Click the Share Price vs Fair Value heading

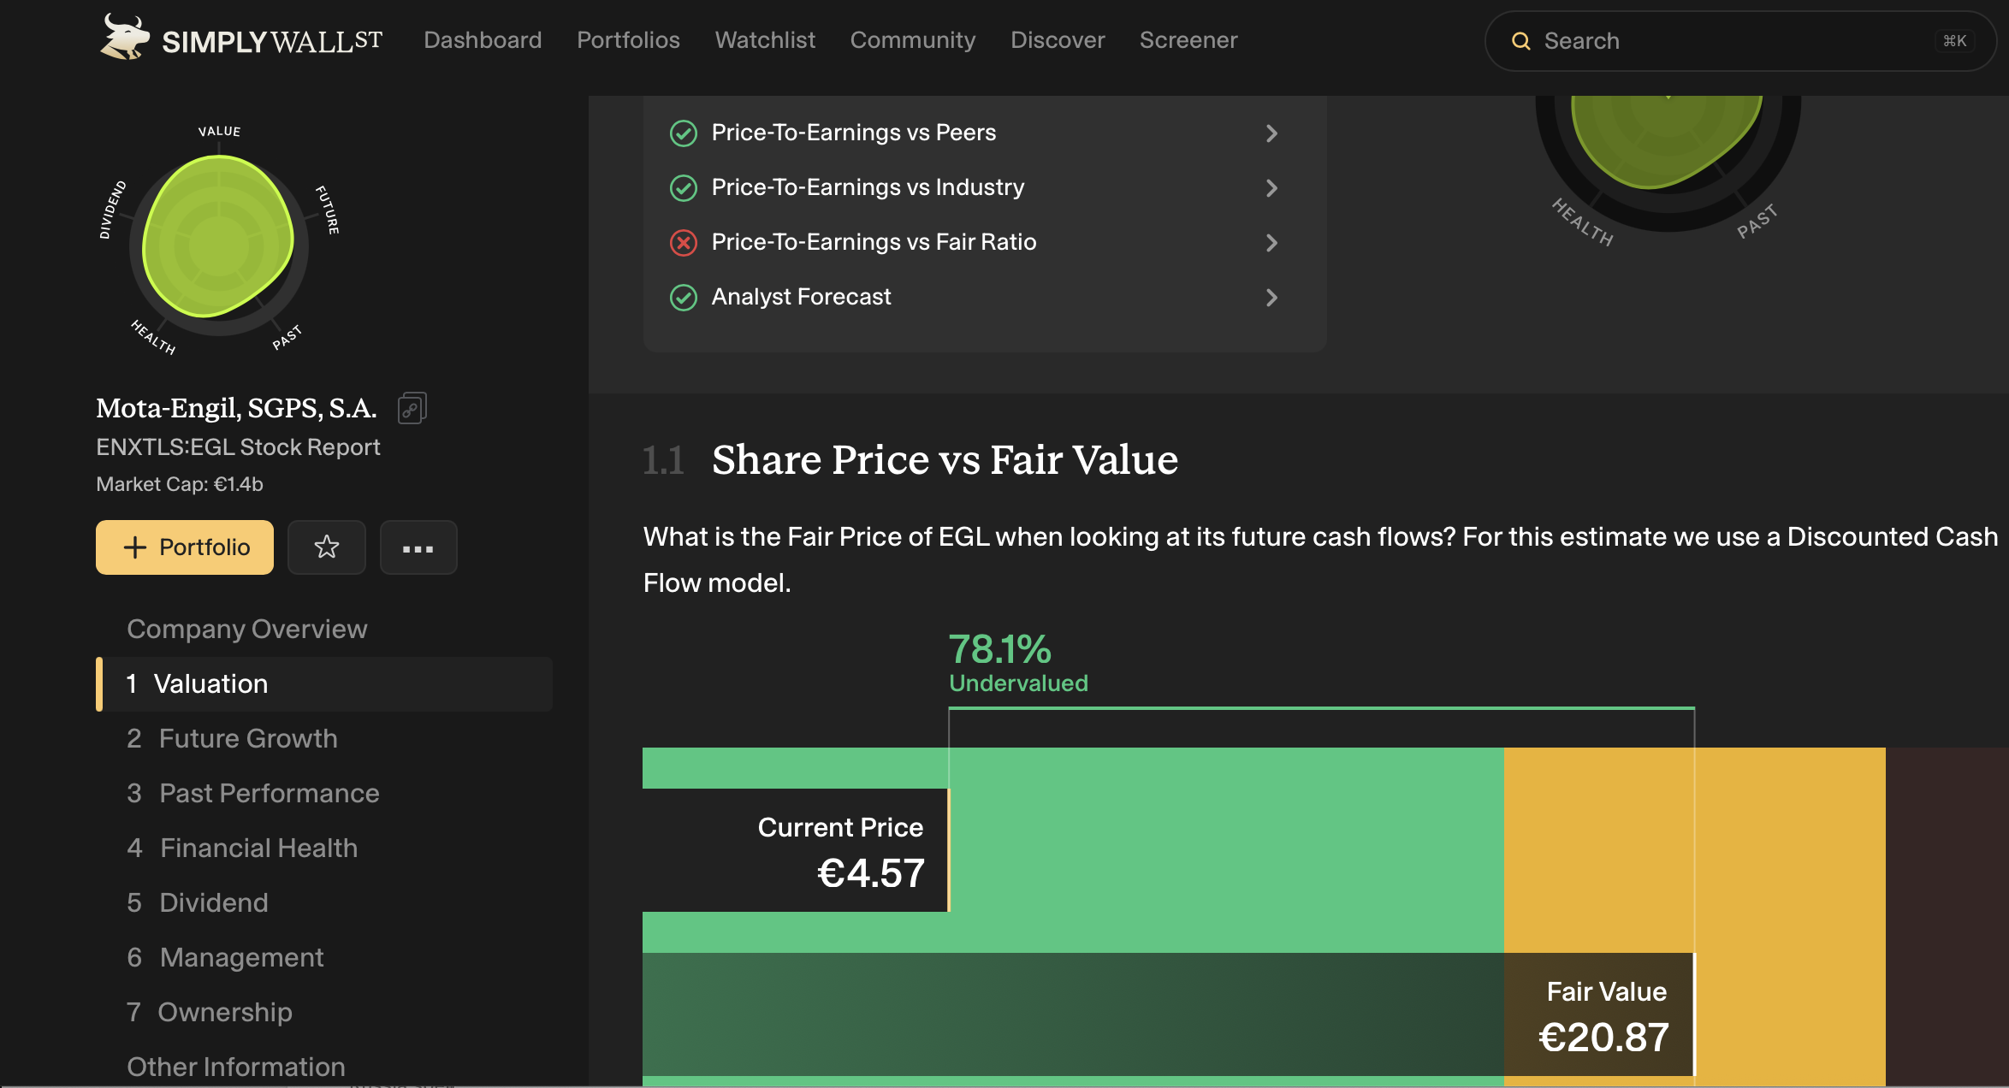(x=945, y=460)
